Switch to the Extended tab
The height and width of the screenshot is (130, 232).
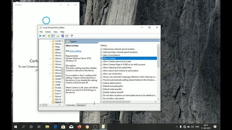tap(70, 105)
